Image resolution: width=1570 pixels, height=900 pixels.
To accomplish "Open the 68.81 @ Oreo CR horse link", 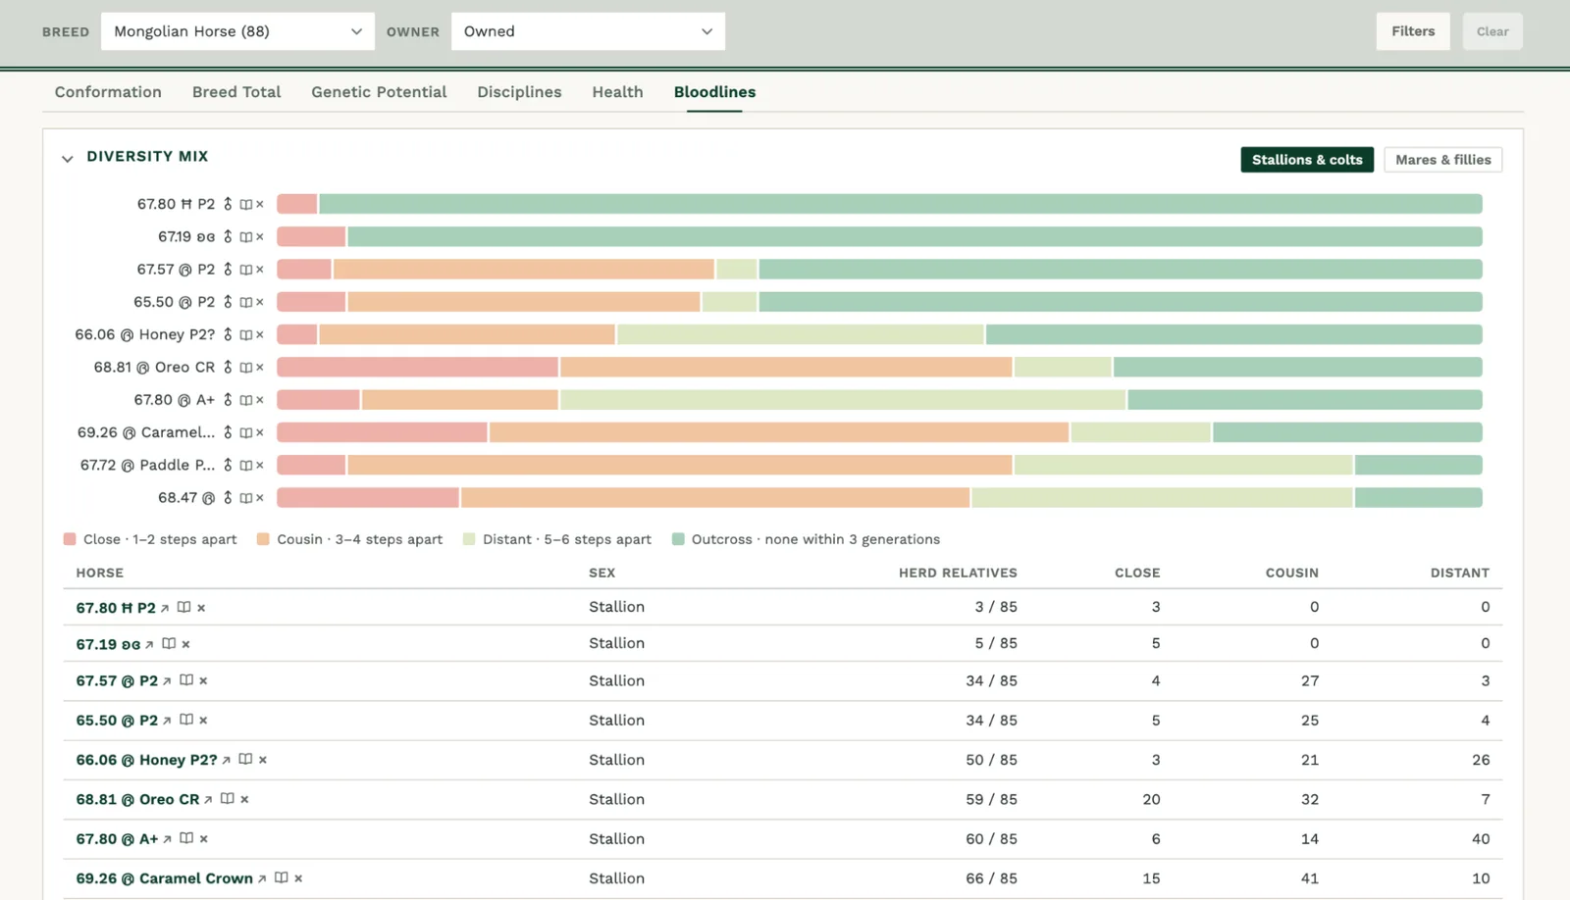I will point(137,800).
